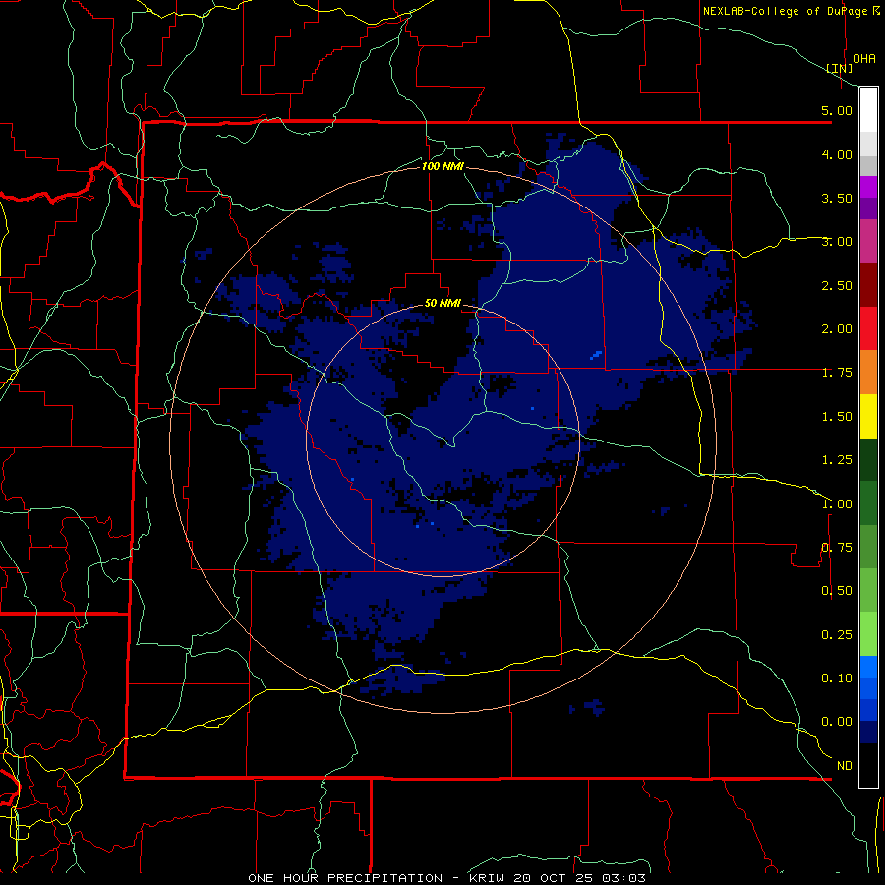Click the 1.00 legend value
Viewport: 885px width, 885px height.
(x=837, y=504)
